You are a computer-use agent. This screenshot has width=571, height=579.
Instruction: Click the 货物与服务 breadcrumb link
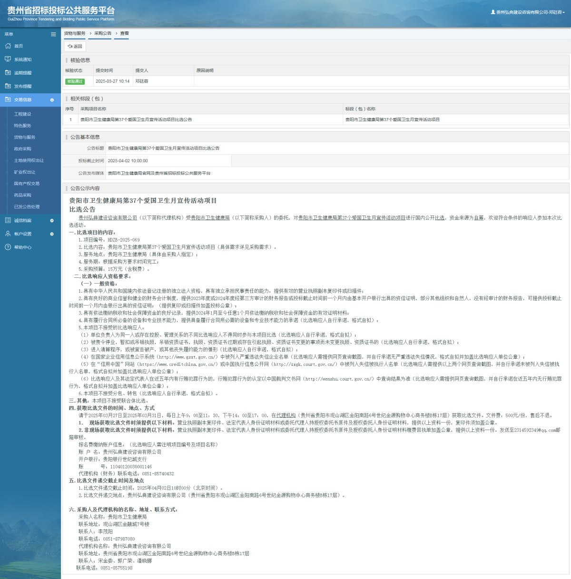75,33
